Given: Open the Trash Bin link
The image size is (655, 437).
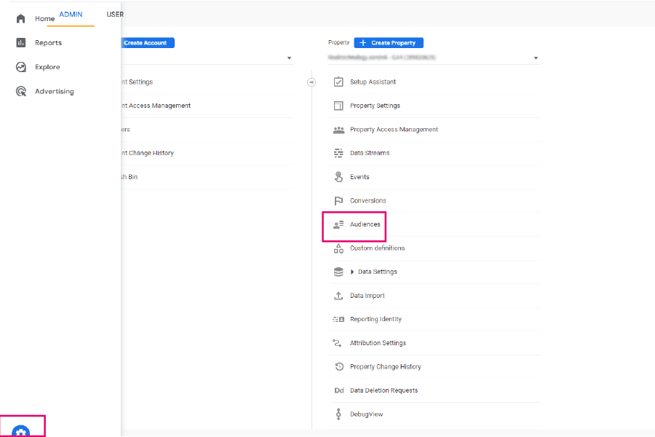Looking at the screenshot, I should [x=129, y=177].
